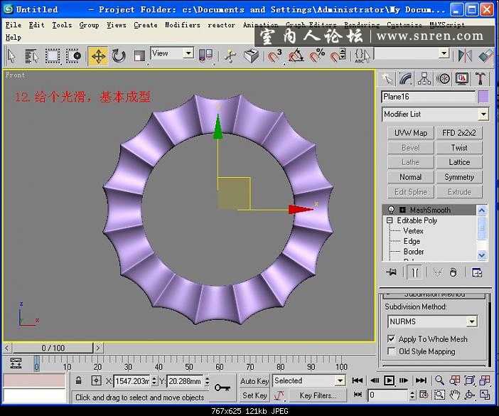
Task: Click the Mirror tool icon
Action: click(465, 55)
